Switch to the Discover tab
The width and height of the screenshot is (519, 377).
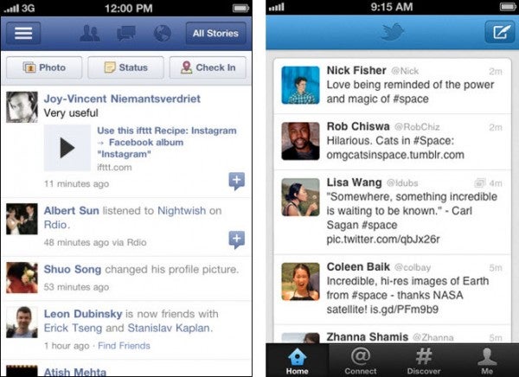click(424, 361)
